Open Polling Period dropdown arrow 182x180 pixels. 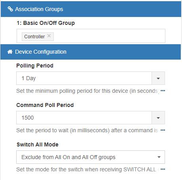[x=158, y=78]
